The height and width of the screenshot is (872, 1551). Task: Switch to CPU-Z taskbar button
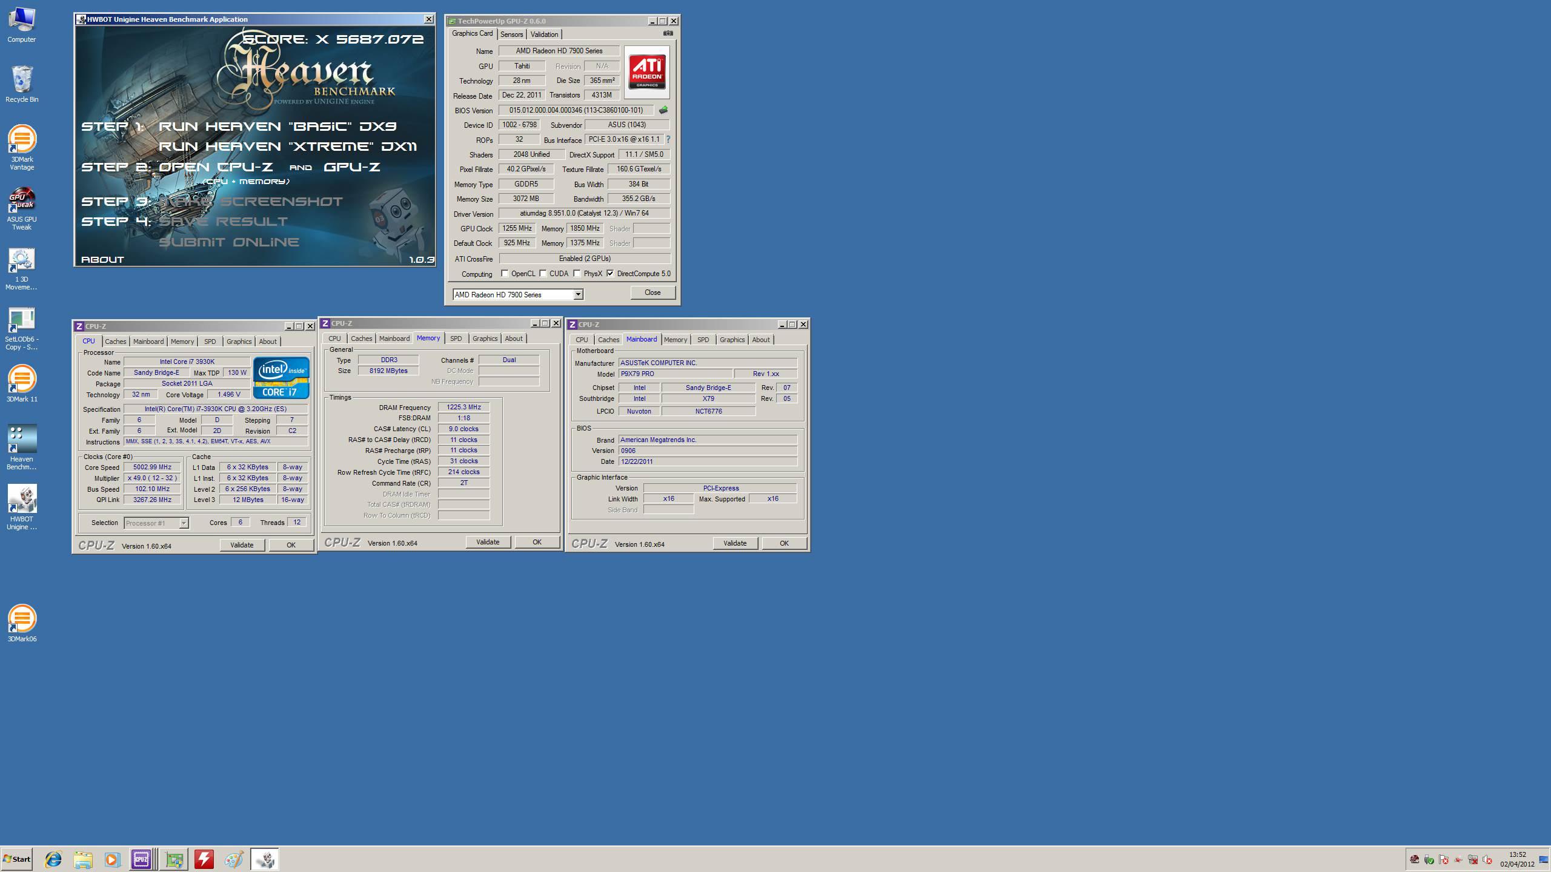(x=142, y=859)
